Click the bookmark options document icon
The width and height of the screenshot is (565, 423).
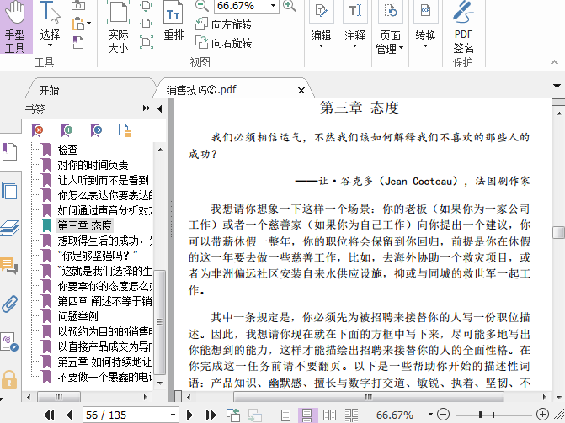pyautogui.click(x=125, y=130)
